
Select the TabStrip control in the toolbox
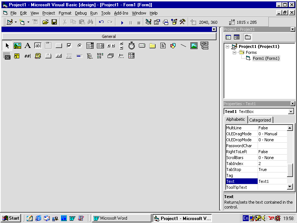pos(48,56)
